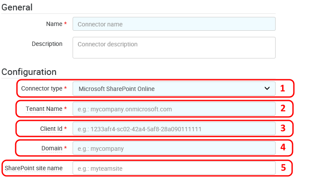313x188 pixels.
Task: Click the SharePoint site name label
Action: [x=33, y=168]
